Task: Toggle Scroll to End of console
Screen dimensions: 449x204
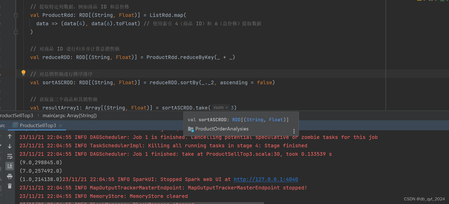Action: click(x=10, y=166)
